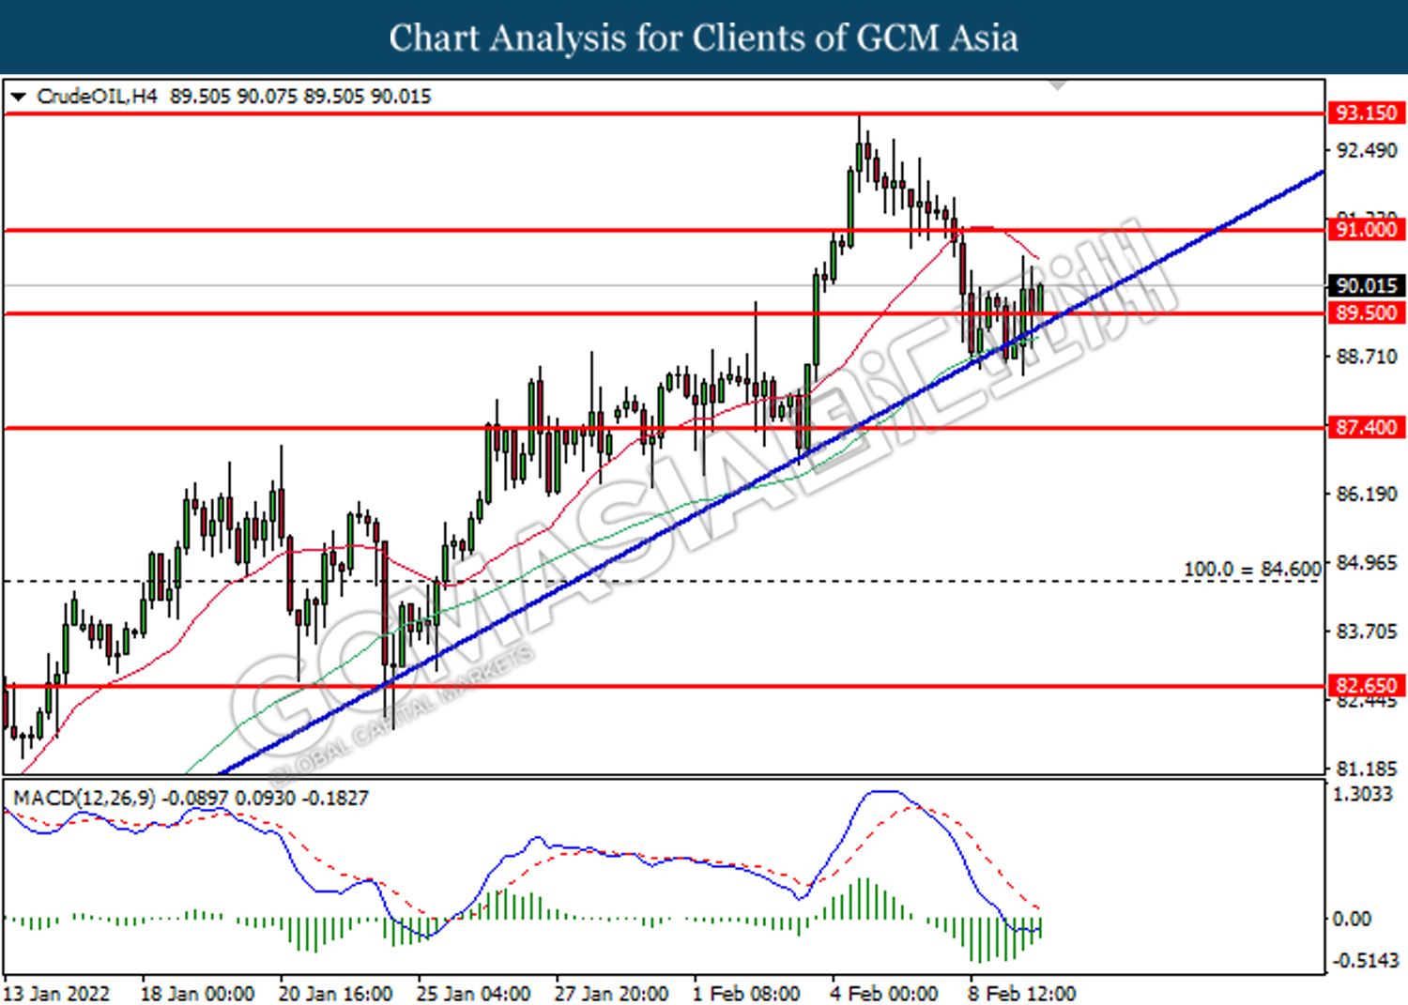Click the 13 Jan 2022 date label

pyautogui.click(x=57, y=993)
